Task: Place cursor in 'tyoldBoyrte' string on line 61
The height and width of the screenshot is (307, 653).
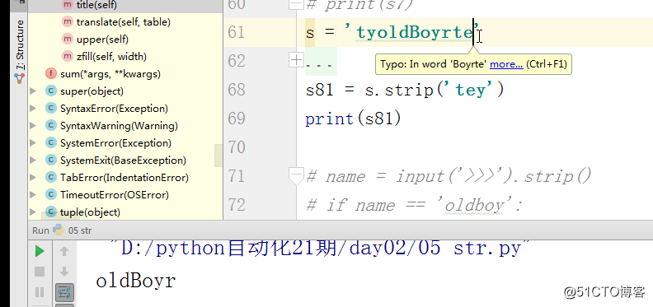Action: point(415,32)
